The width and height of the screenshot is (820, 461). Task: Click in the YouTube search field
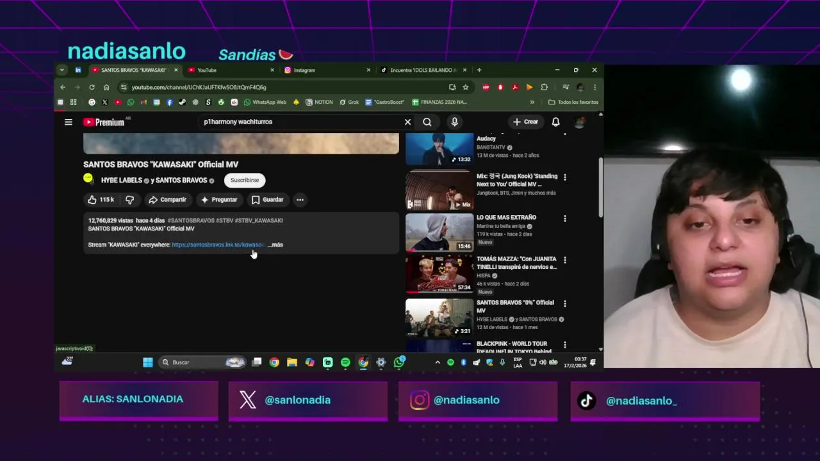[301, 122]
